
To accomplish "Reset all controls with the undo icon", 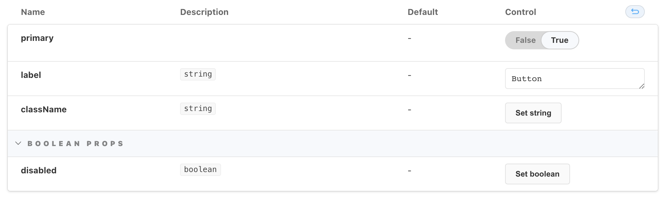I will point(635,12).
